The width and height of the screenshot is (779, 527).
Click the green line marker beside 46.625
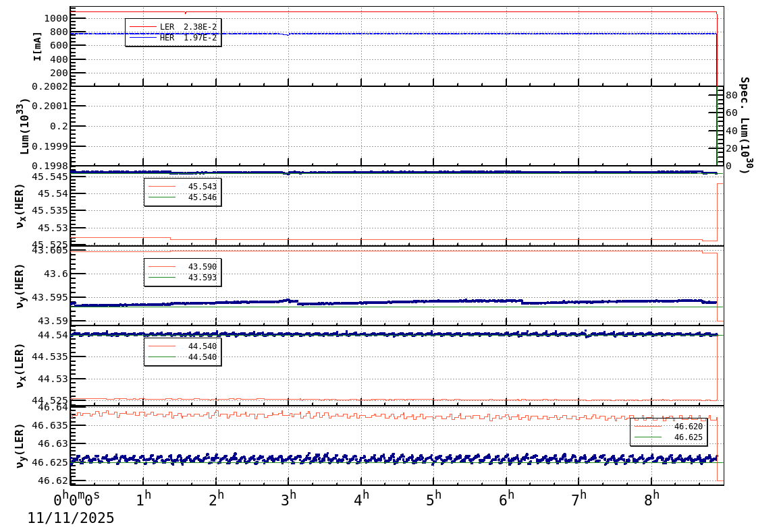click(x=648, y=437)
